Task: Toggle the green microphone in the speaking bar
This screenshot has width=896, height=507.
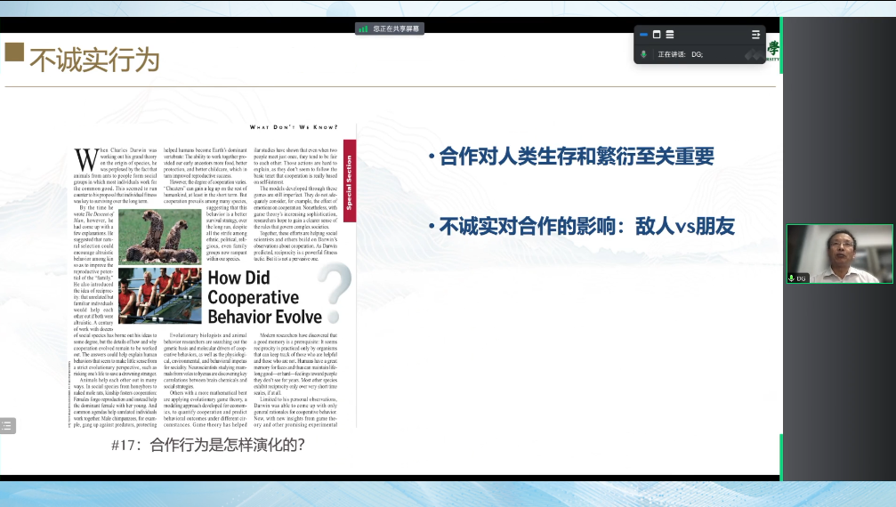Action: [643, 54]
